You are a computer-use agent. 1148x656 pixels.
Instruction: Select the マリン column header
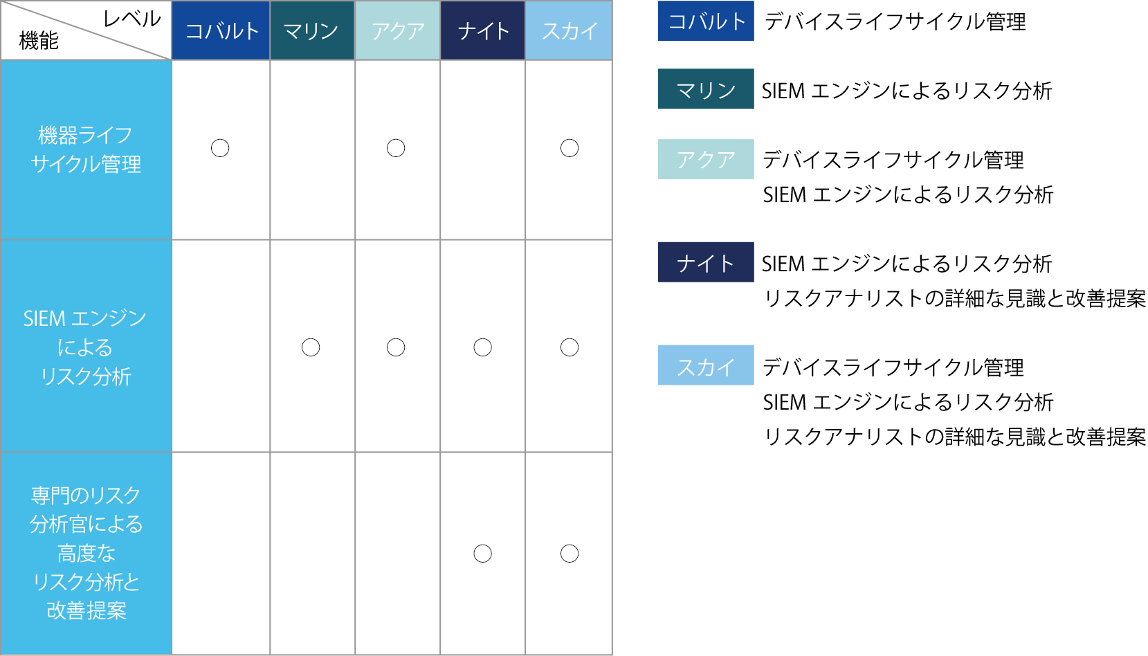[x=312, y=30]
